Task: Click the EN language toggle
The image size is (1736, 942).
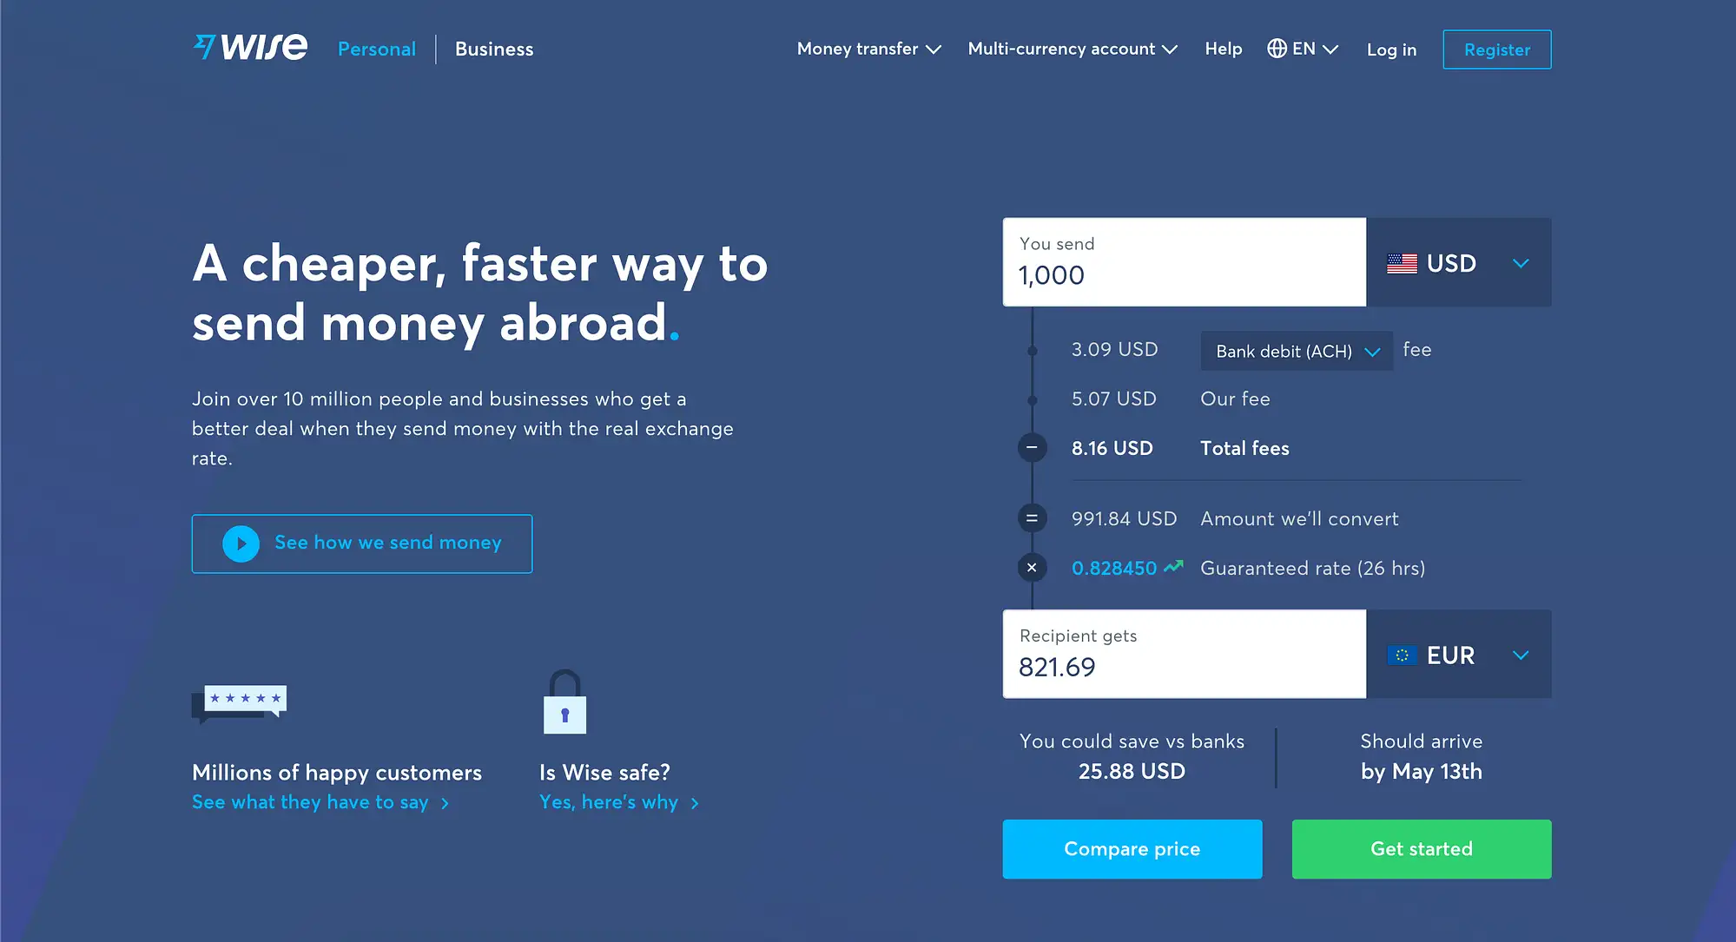Action: 1302,48
